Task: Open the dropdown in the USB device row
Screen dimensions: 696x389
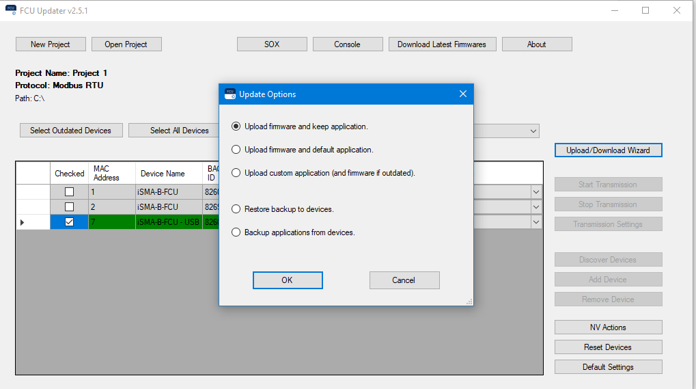Action: coord(536,222)
